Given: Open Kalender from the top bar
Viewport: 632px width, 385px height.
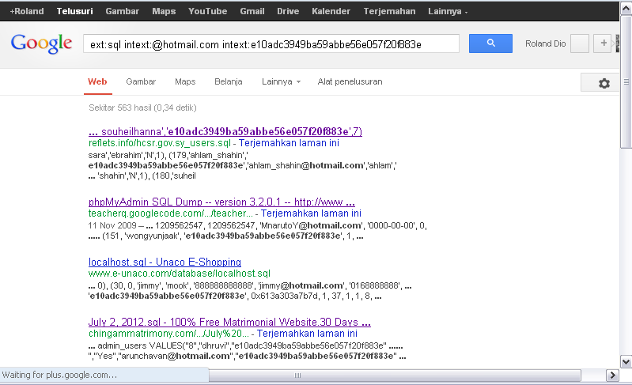Looking at the screenshot, I should (331, 11).
